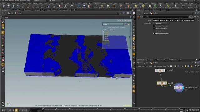This screenshot has height=112, width=200.
Task: Add a Volume Light from the shelf
Action: pyautogui.click(x=128, y=6)
